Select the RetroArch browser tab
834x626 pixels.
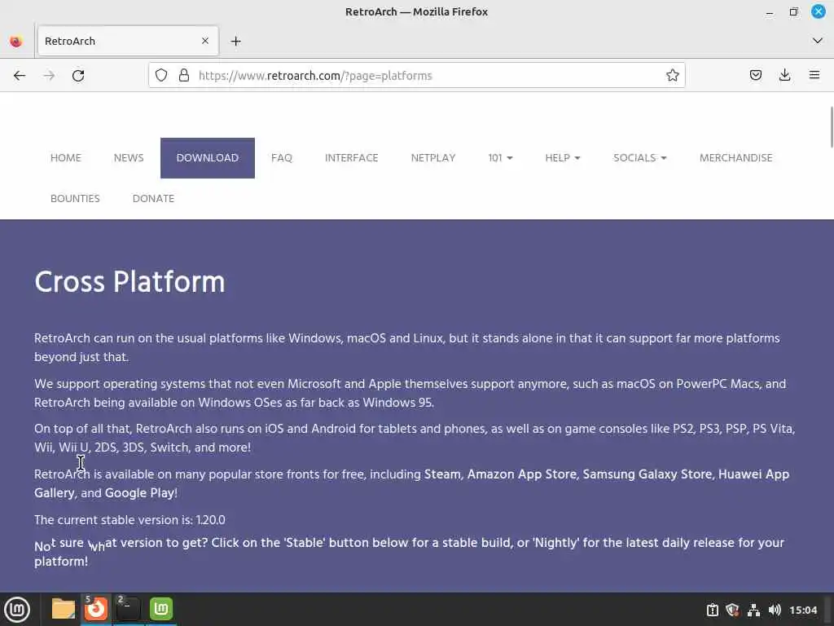click(x=128, y=41)
